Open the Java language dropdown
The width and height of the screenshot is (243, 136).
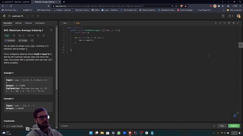[66, 23]
